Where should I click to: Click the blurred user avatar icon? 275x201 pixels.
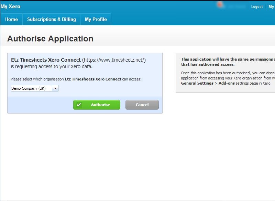(220, 5)
